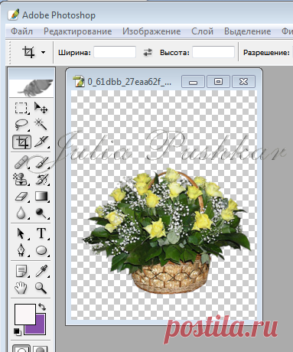Select the Move tool

[x=41, y=108]
